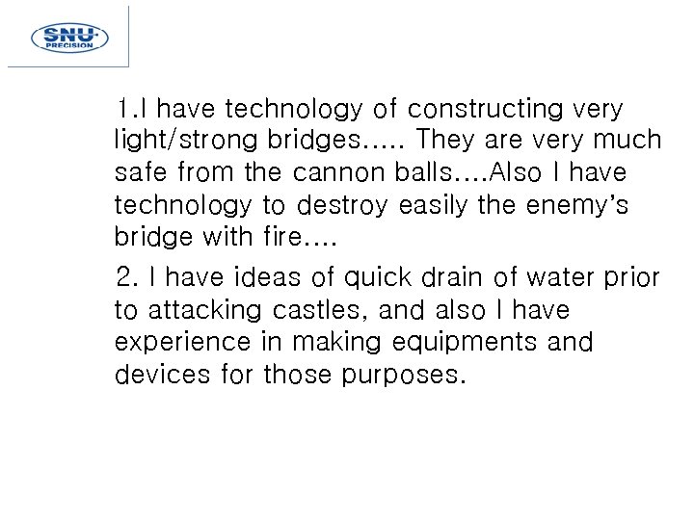The width and height of the screenshot is (694, 520).
Task: Click the word "purposes" in the last line
Action: click(401, 376)
